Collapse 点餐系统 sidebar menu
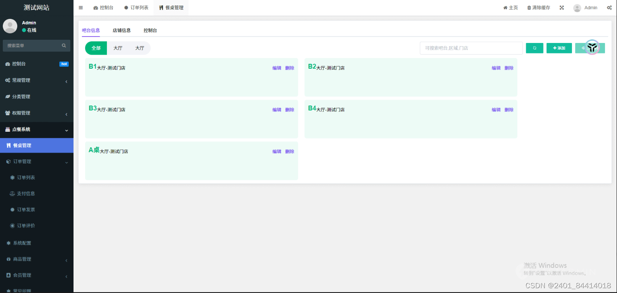The width and height of the screenshot is (617, 293). [x=37, y=130]
